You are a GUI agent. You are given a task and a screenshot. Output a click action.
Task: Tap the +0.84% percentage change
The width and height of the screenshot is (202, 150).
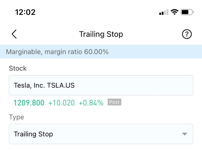[91, 103]
